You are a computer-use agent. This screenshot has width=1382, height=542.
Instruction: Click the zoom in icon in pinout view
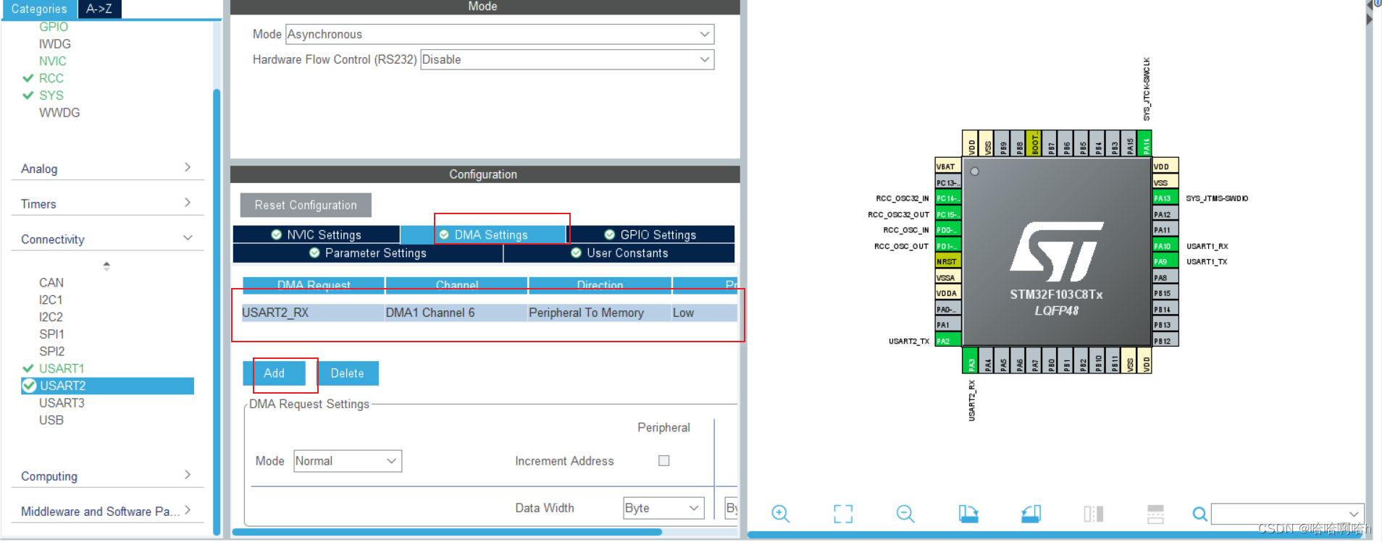(x=780, y=514)
